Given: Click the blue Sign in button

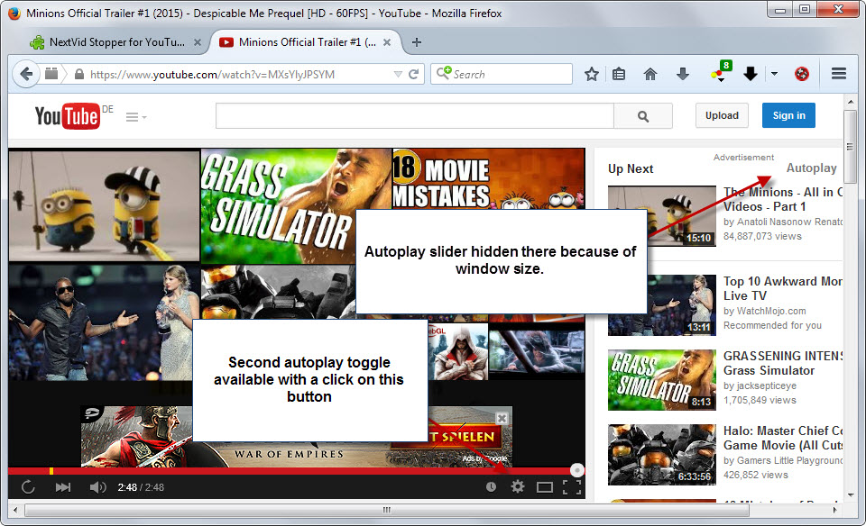Looking at the screenshot, I should click(788, 115).
